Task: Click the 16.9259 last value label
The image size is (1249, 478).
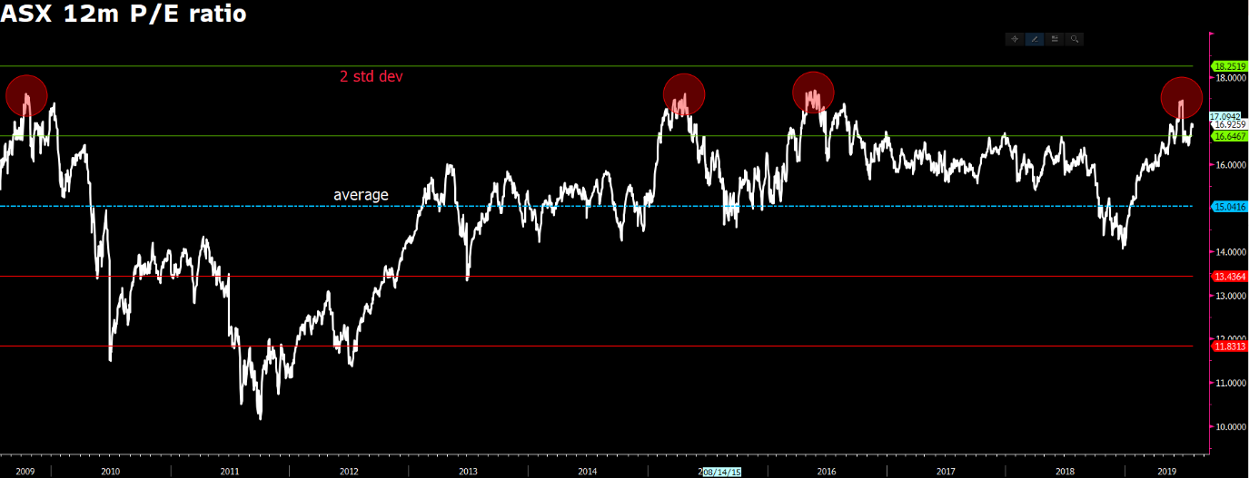Action: click(x=1230, y=125)
